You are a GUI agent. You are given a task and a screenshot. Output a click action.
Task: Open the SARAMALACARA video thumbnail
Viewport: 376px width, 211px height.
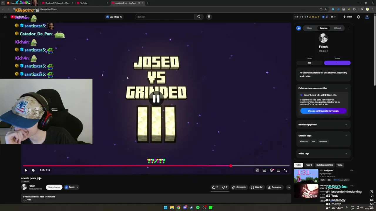coord(306,191)
